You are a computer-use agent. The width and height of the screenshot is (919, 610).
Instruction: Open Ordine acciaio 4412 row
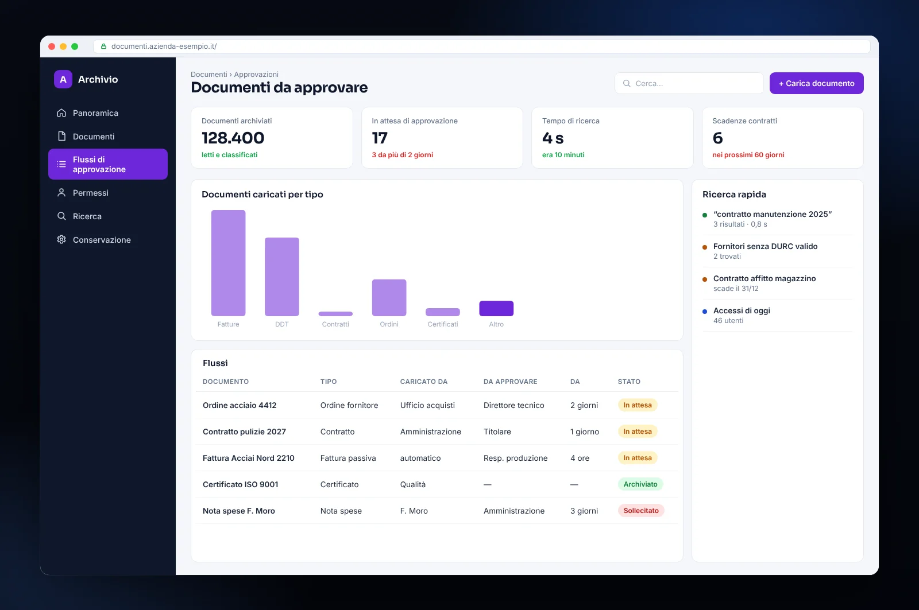tap(437, 405)
